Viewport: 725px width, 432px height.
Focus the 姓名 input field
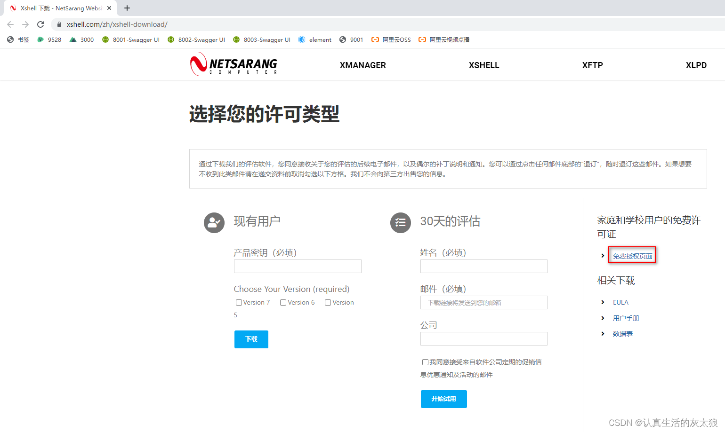point(484,267)
